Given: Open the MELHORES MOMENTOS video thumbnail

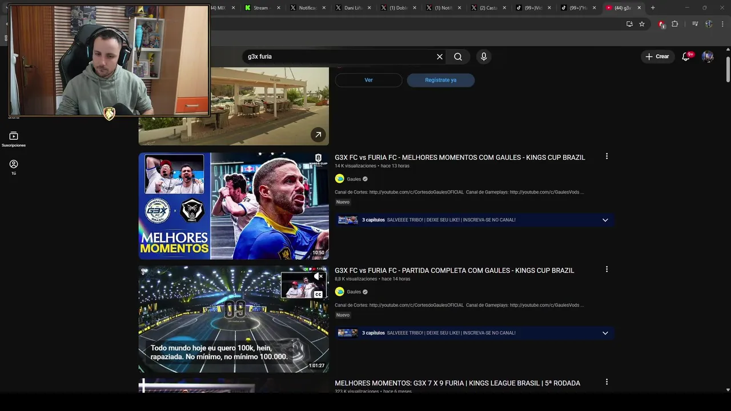Looking at the screenshot, I should [x=234, y=205].
